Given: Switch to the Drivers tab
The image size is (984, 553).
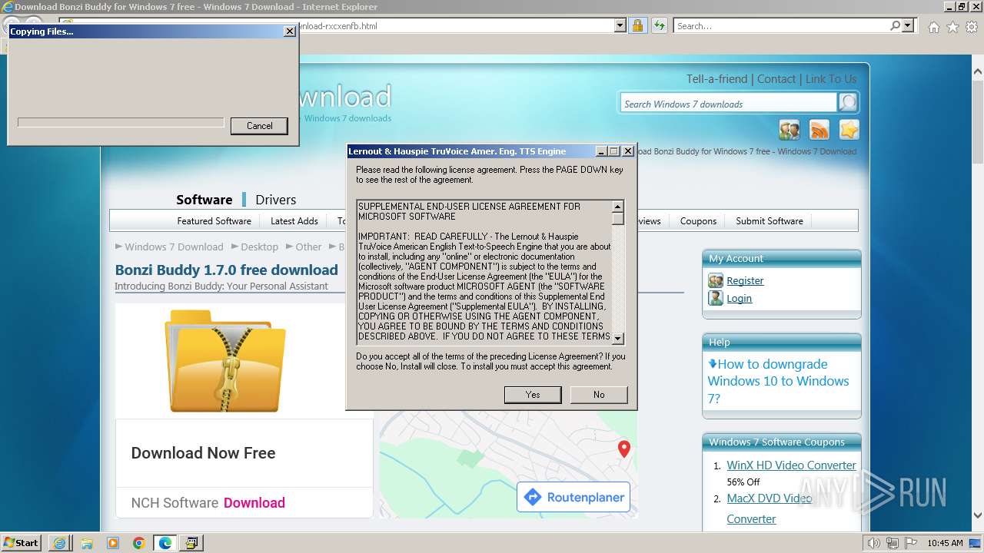Looking at the screenshot, I should point(275,200).
